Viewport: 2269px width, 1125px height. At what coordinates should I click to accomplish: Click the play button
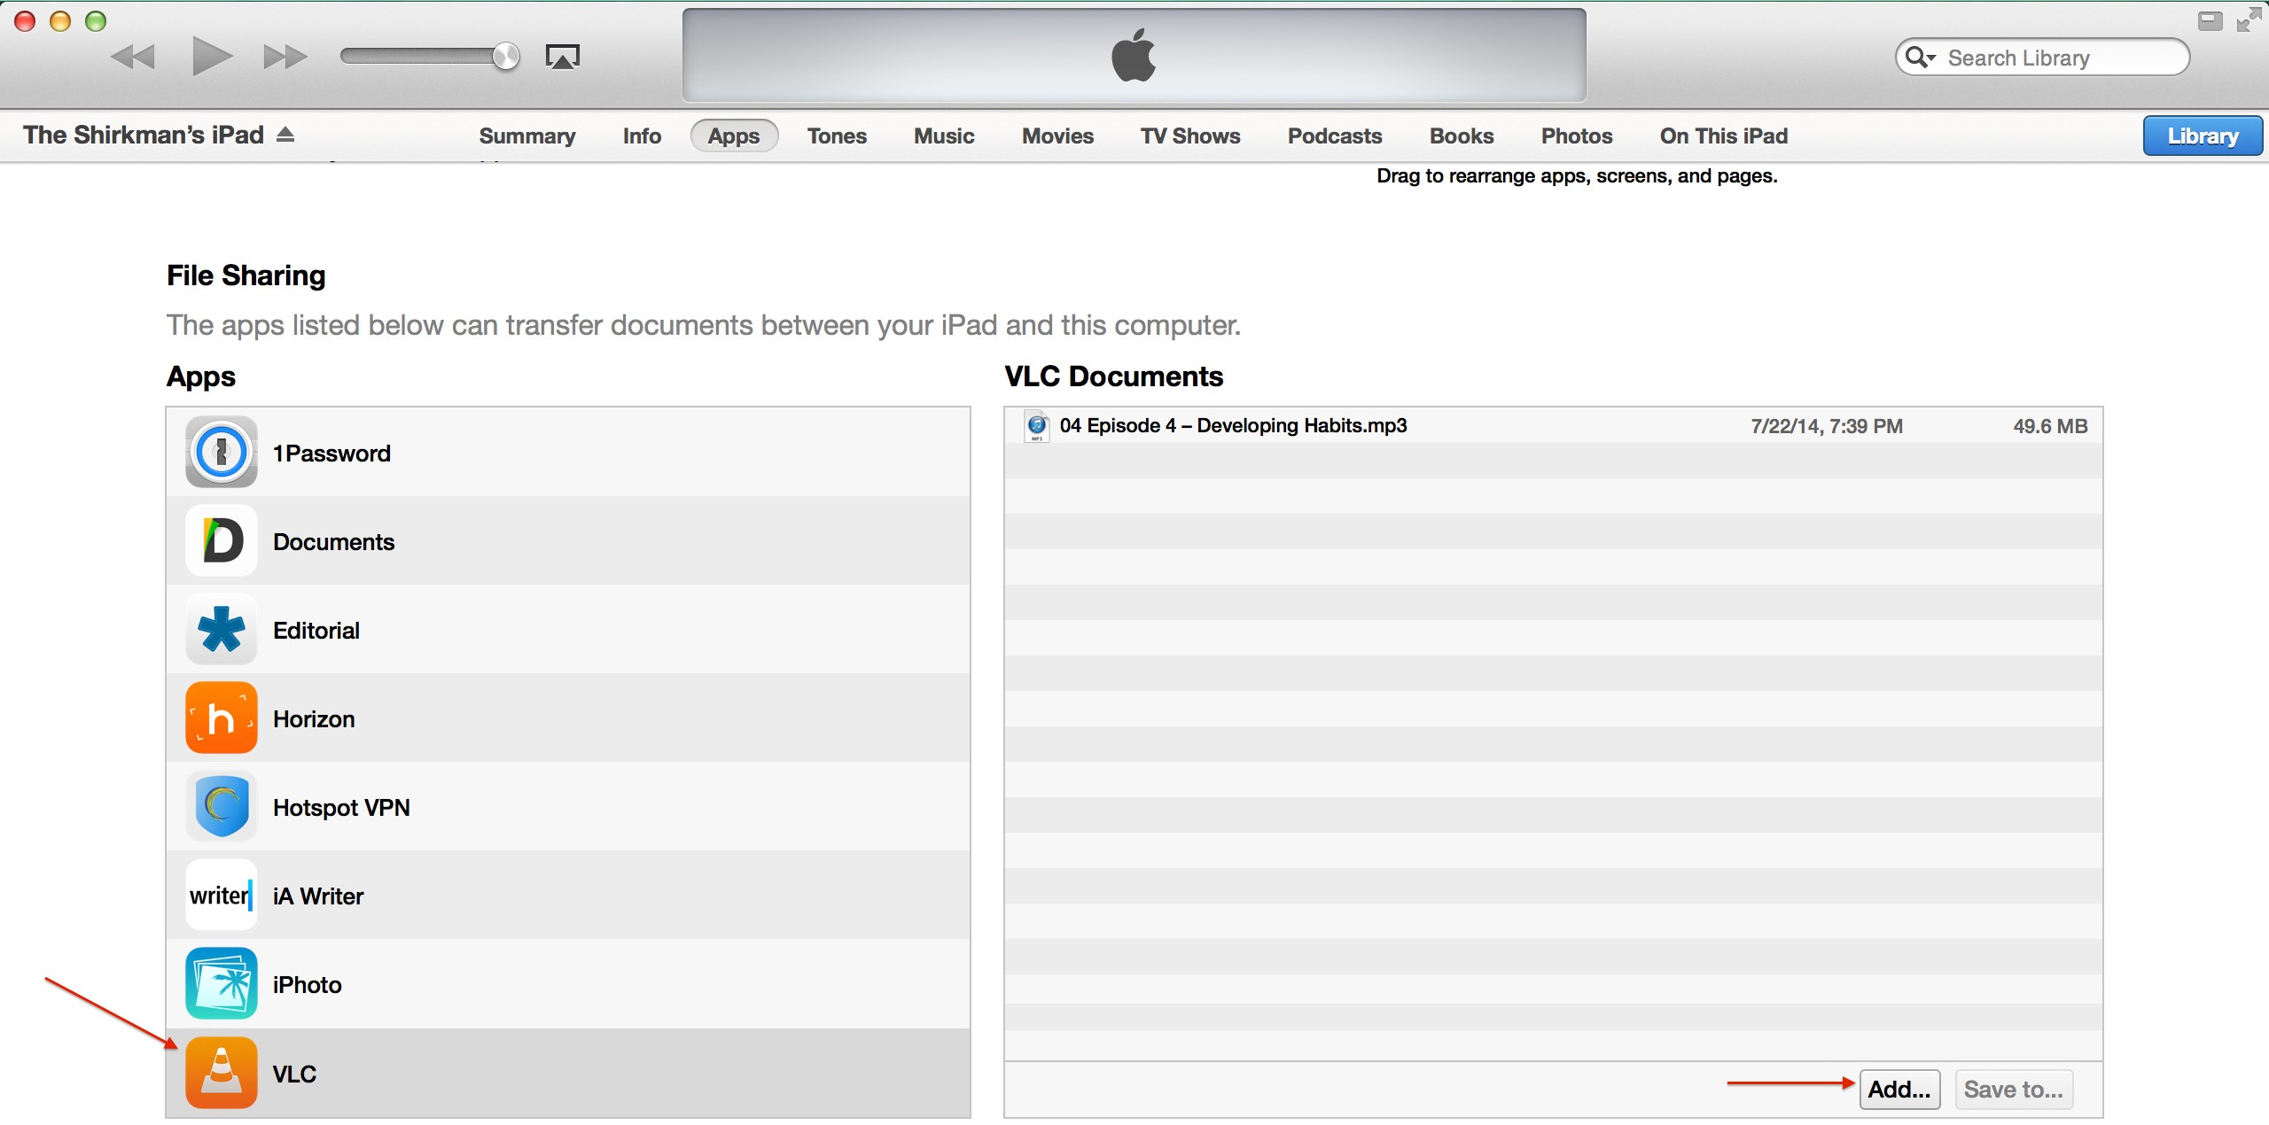tap(213, 57)
